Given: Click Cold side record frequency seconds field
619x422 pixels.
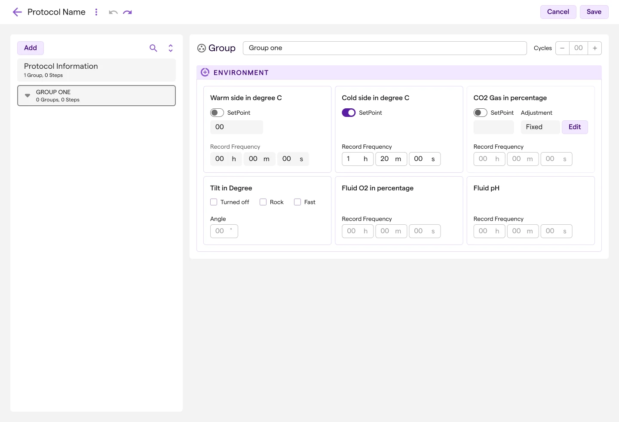Looking at the screenshot, I should (425, 159).
